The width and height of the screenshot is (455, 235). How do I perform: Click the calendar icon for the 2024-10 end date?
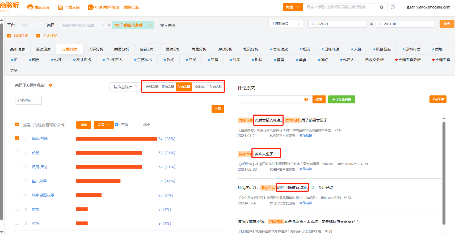point(381,24)
